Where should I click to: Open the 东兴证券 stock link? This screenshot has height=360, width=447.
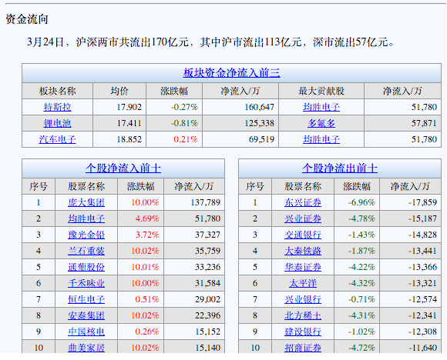click(303, 202)
